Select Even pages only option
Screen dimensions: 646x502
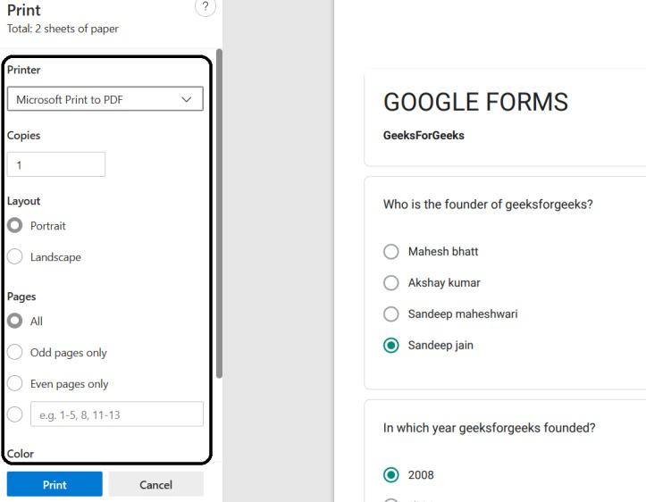(x=15, y=384)
